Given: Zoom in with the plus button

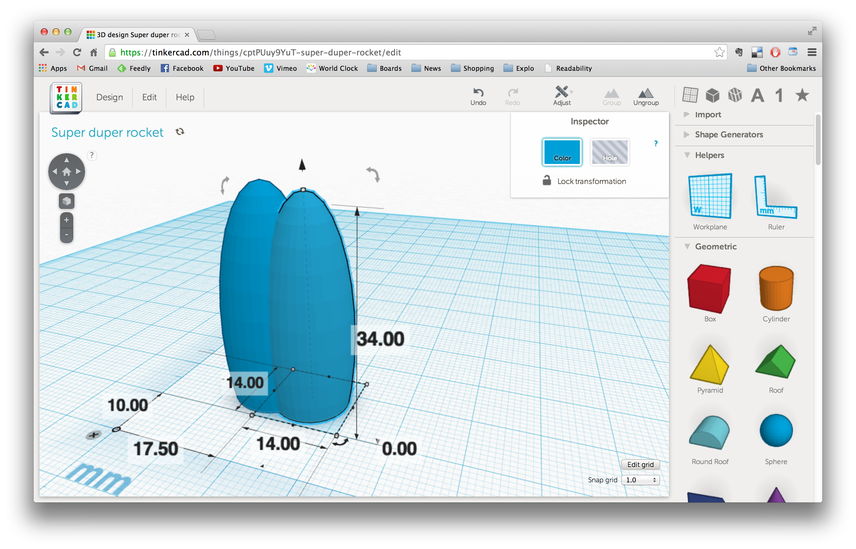Looking at the screenshot, I should click(x=66, y=220).
